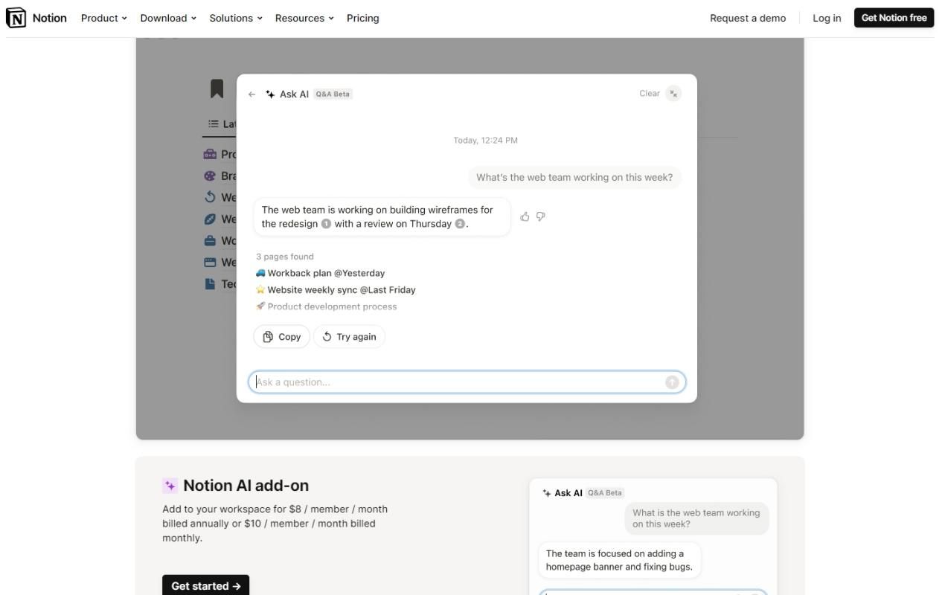Click the Q&A Beta badge in dialog
942x595 pixels.
pos(333,94)
